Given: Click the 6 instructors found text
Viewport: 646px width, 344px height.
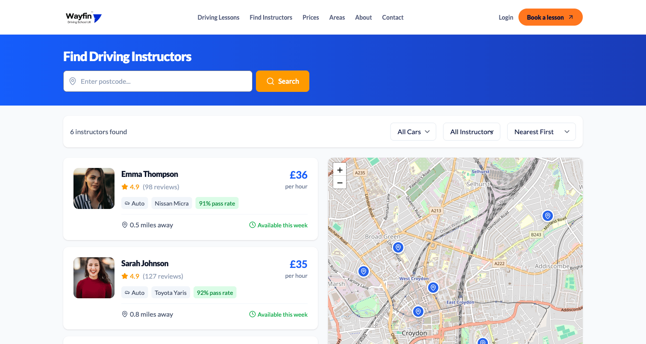Looking at the screenshot, I should [x=99, y=132].
